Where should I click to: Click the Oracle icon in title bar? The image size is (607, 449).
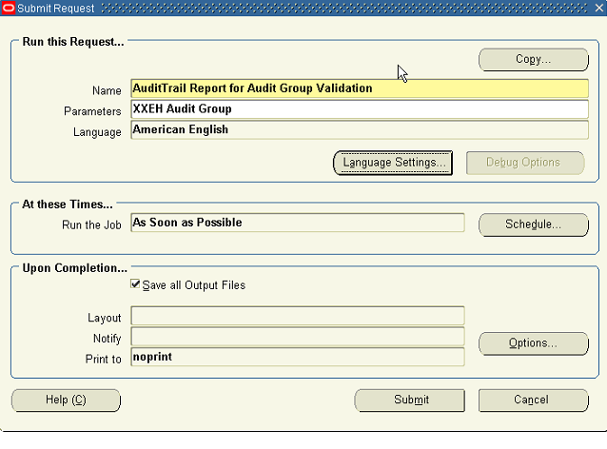point(9,9)
